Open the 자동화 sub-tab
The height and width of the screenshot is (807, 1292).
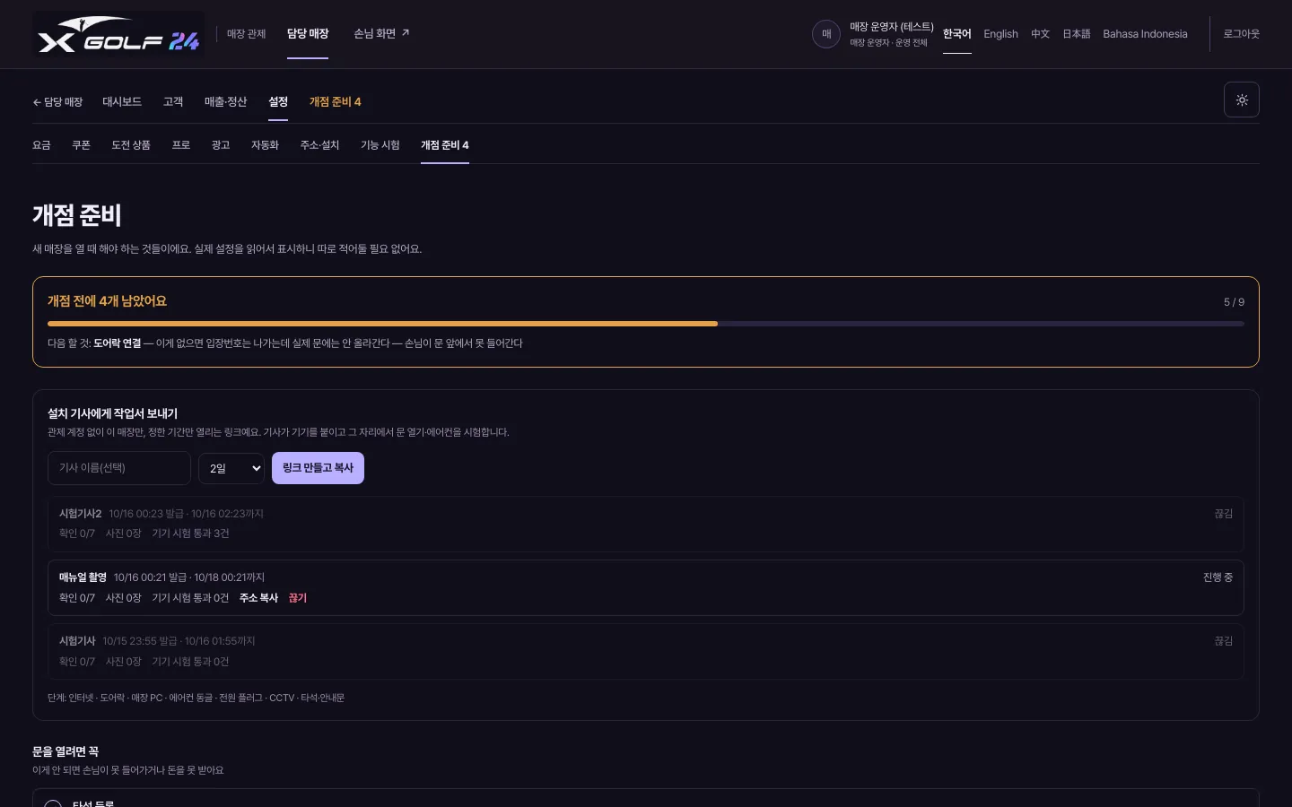(265, 145)
